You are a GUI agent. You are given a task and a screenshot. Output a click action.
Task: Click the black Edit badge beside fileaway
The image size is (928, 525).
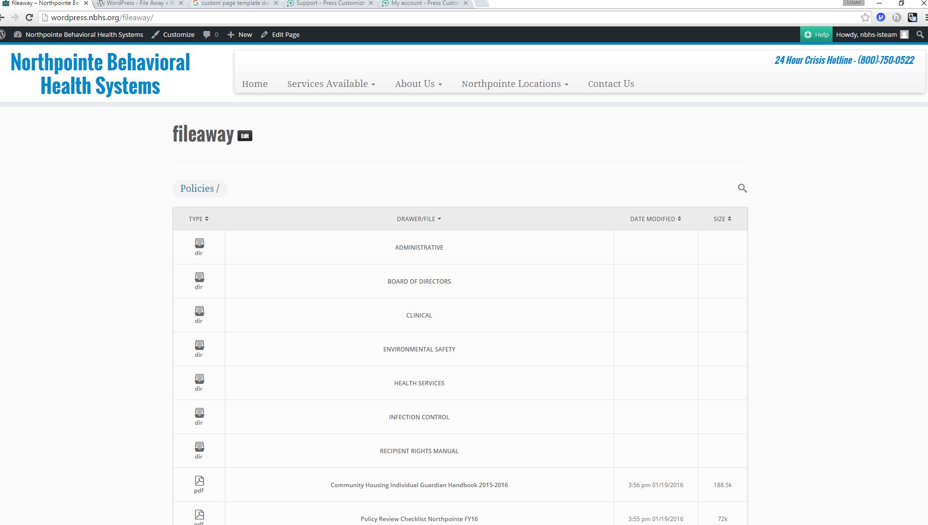coord(245,136)
